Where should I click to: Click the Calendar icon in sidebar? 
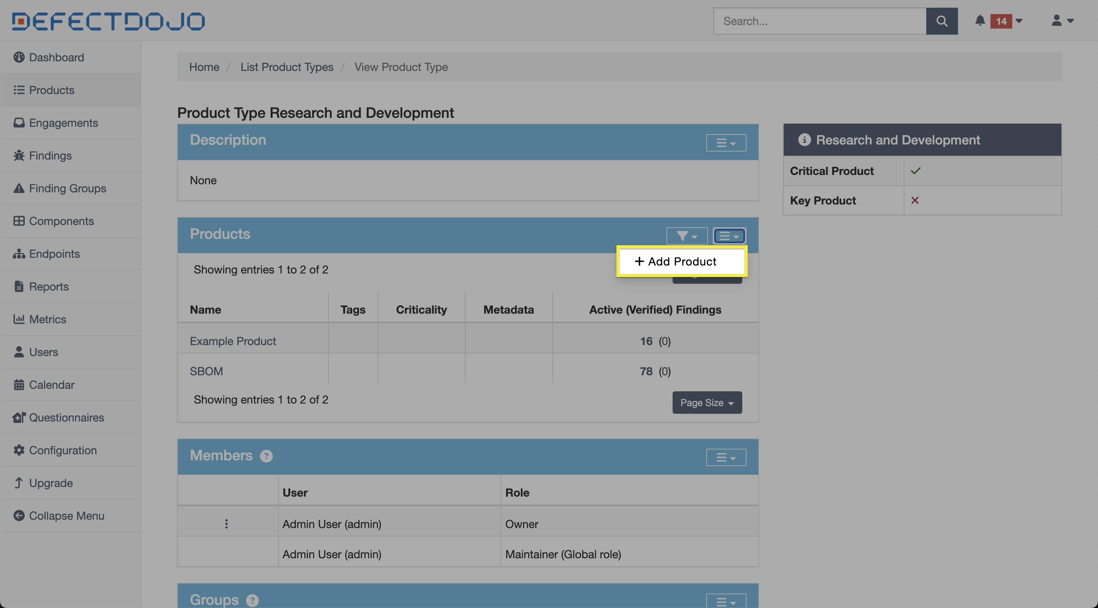point(19,385)
